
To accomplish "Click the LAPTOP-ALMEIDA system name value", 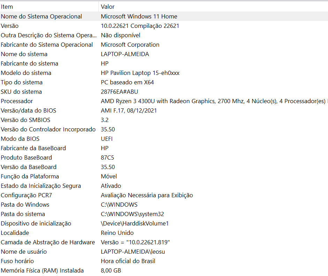I will [x=125, y=54].
